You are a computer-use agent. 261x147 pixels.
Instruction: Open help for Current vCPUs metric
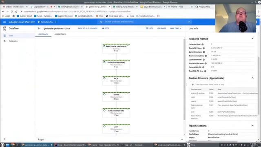202,45
